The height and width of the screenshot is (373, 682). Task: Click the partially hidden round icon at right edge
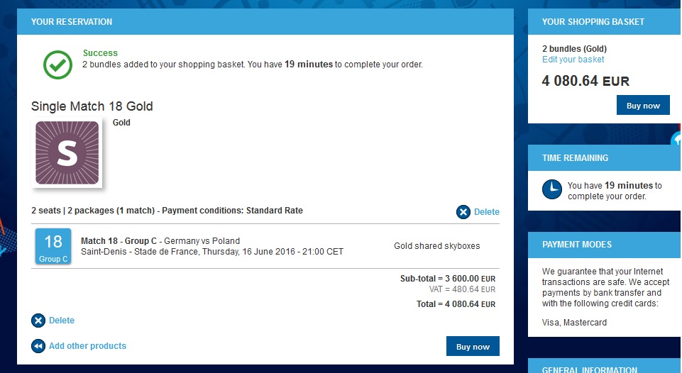[676, 140]
